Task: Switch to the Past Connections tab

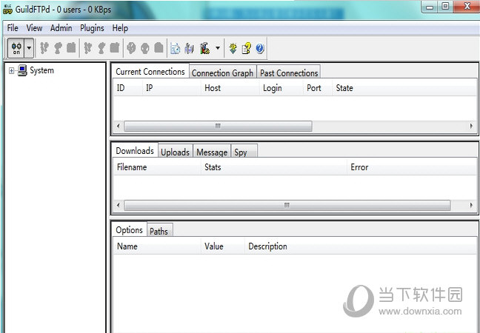Action: coord(289,73)
